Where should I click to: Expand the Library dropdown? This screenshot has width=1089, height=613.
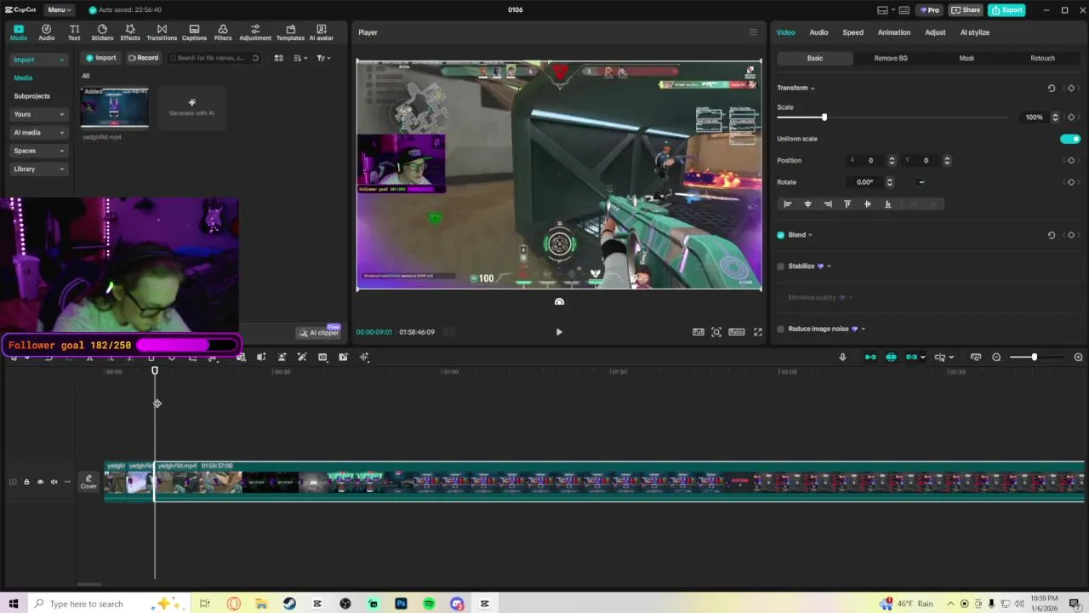61,169
